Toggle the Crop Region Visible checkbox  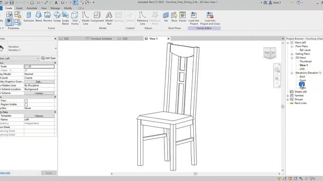point(26,105)
